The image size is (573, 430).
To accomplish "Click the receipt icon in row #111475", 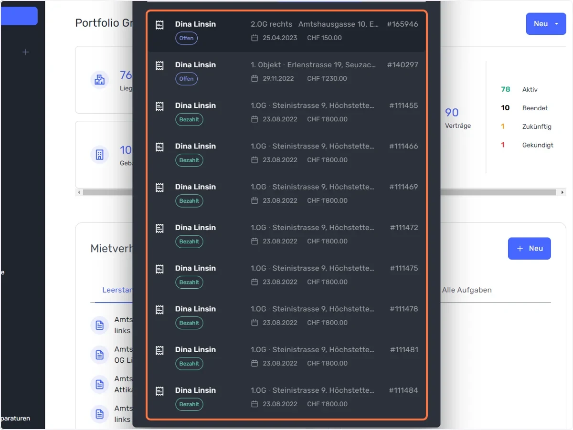I will (x=160, y=269).
